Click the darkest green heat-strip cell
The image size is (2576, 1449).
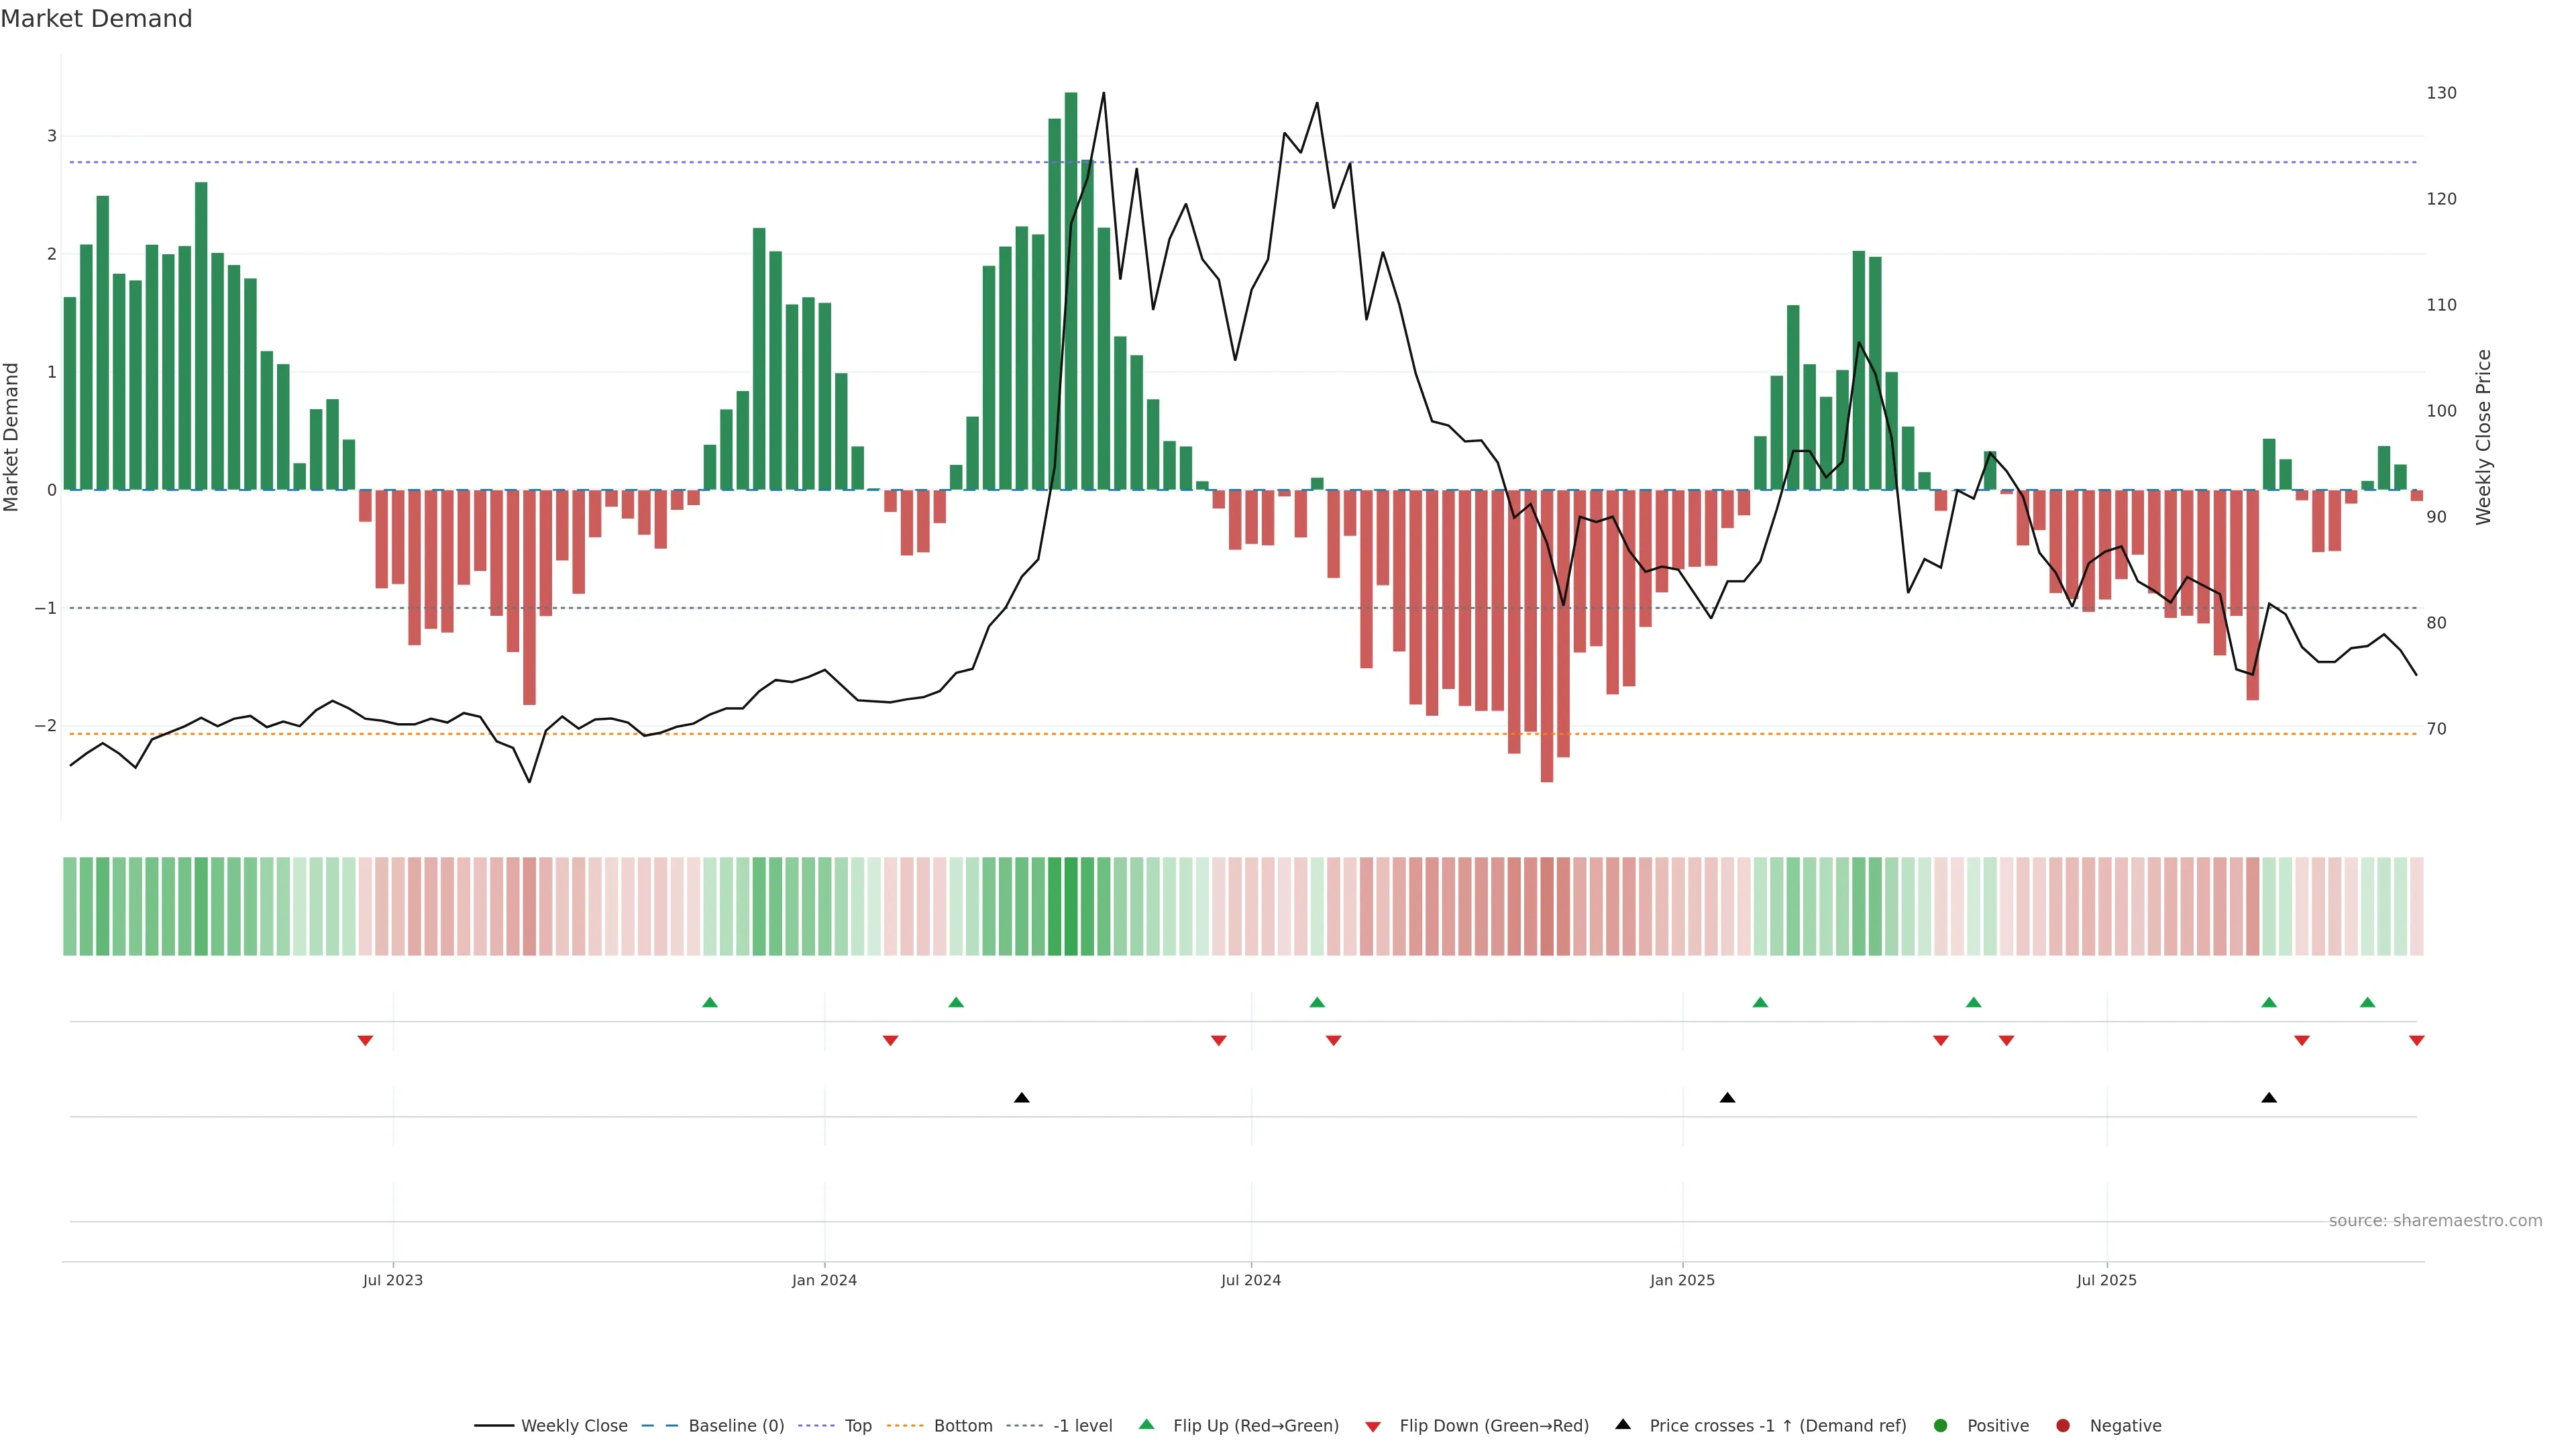coord(1071,906)
